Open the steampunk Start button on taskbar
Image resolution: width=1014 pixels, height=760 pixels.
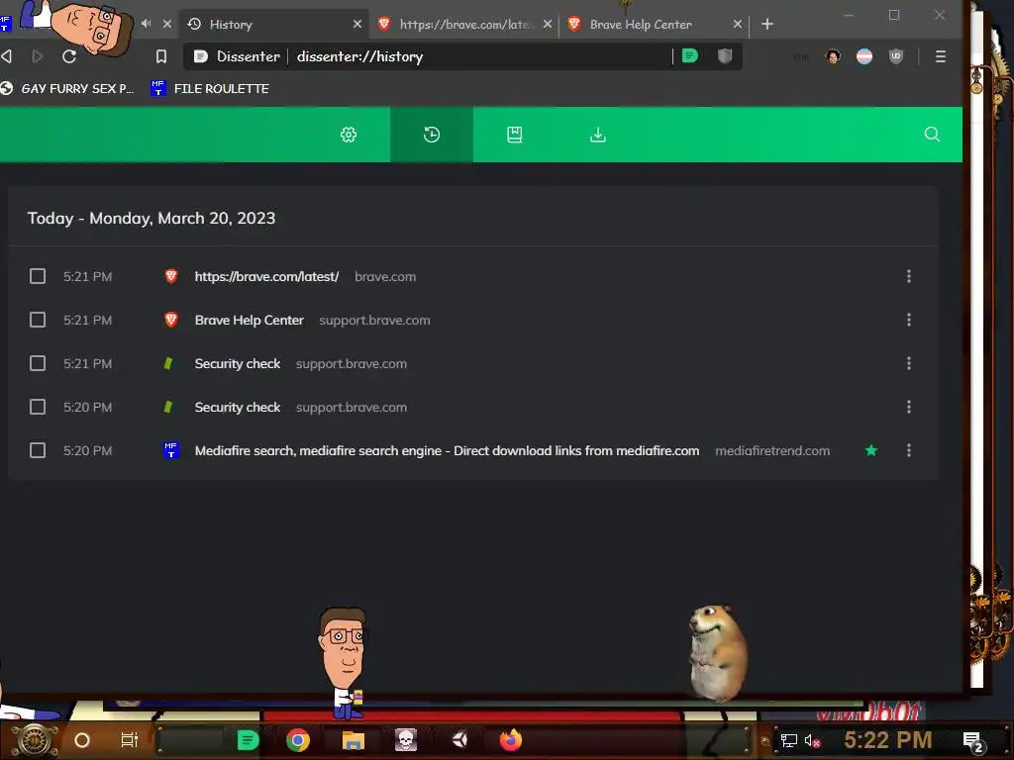pos(34,740)
